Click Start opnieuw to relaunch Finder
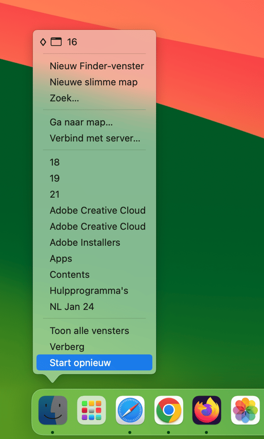This screenshot has width=264, height=439. (95, 363)
